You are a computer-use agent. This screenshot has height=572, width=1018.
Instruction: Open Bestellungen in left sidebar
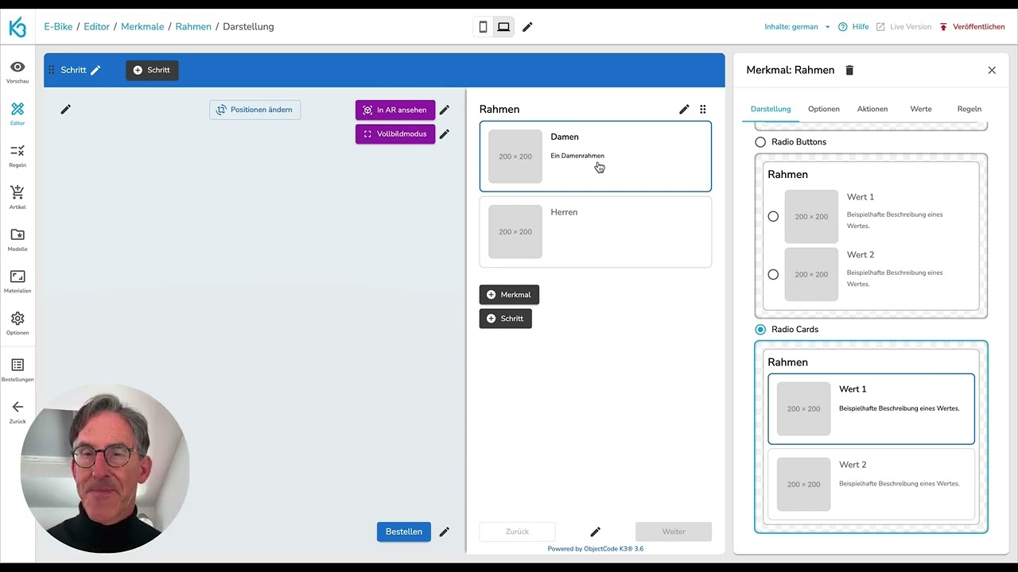click(x=17, y=369)
